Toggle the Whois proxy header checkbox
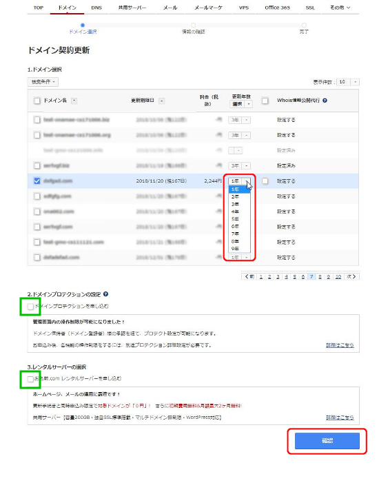379x483 pixels. [265, 101]
